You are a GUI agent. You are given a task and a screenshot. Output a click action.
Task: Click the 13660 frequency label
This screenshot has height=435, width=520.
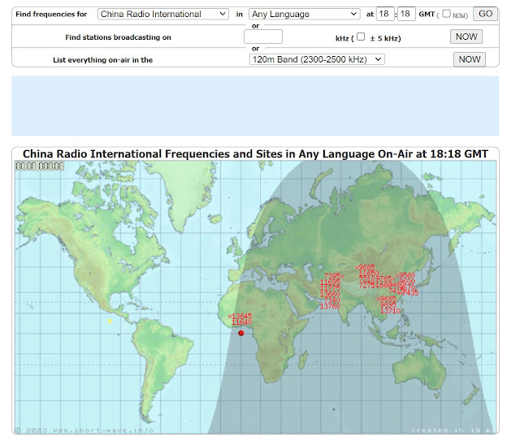(x=330, y=295)
